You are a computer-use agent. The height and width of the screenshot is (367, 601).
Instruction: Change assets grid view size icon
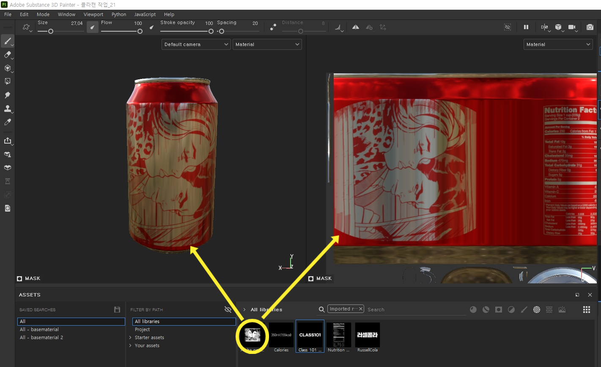click(587, 310)
